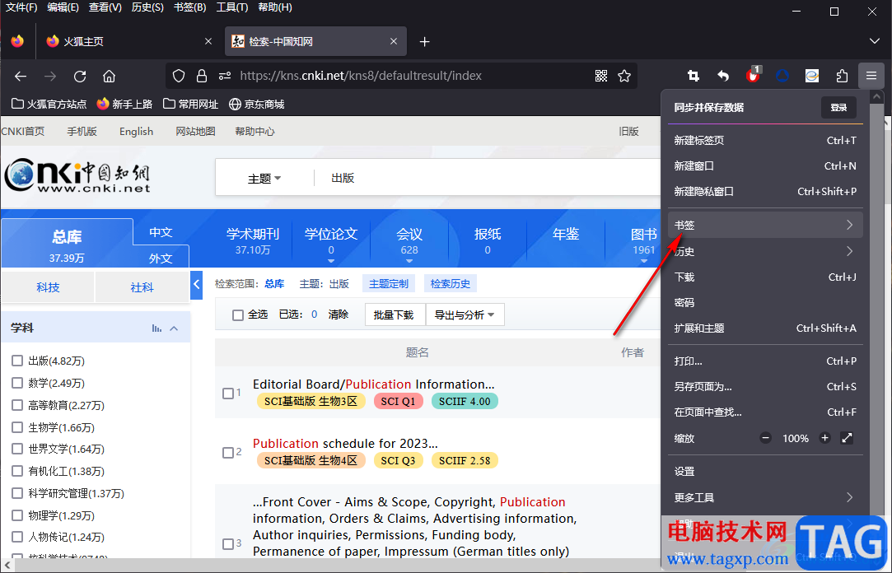Select checkbox for result row 2
Viewport: 892px width, 573px height.
pos(228,453)
